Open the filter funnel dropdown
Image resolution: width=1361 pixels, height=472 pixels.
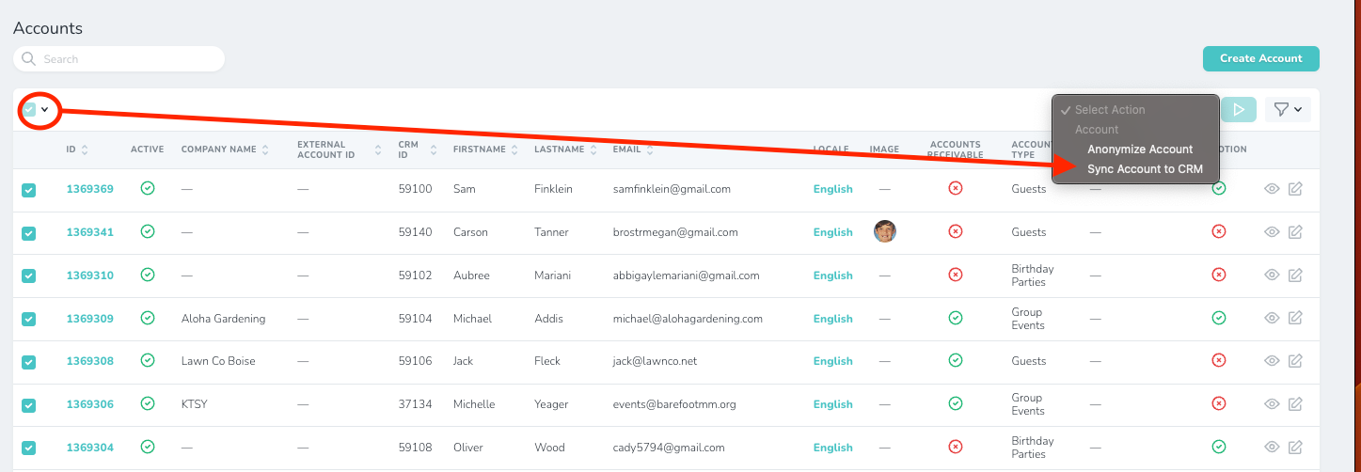click(1287, 110)
